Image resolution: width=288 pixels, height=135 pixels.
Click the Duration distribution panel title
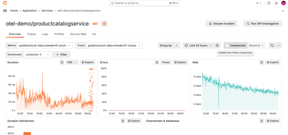pyautogui.click(x=21, y=121)
